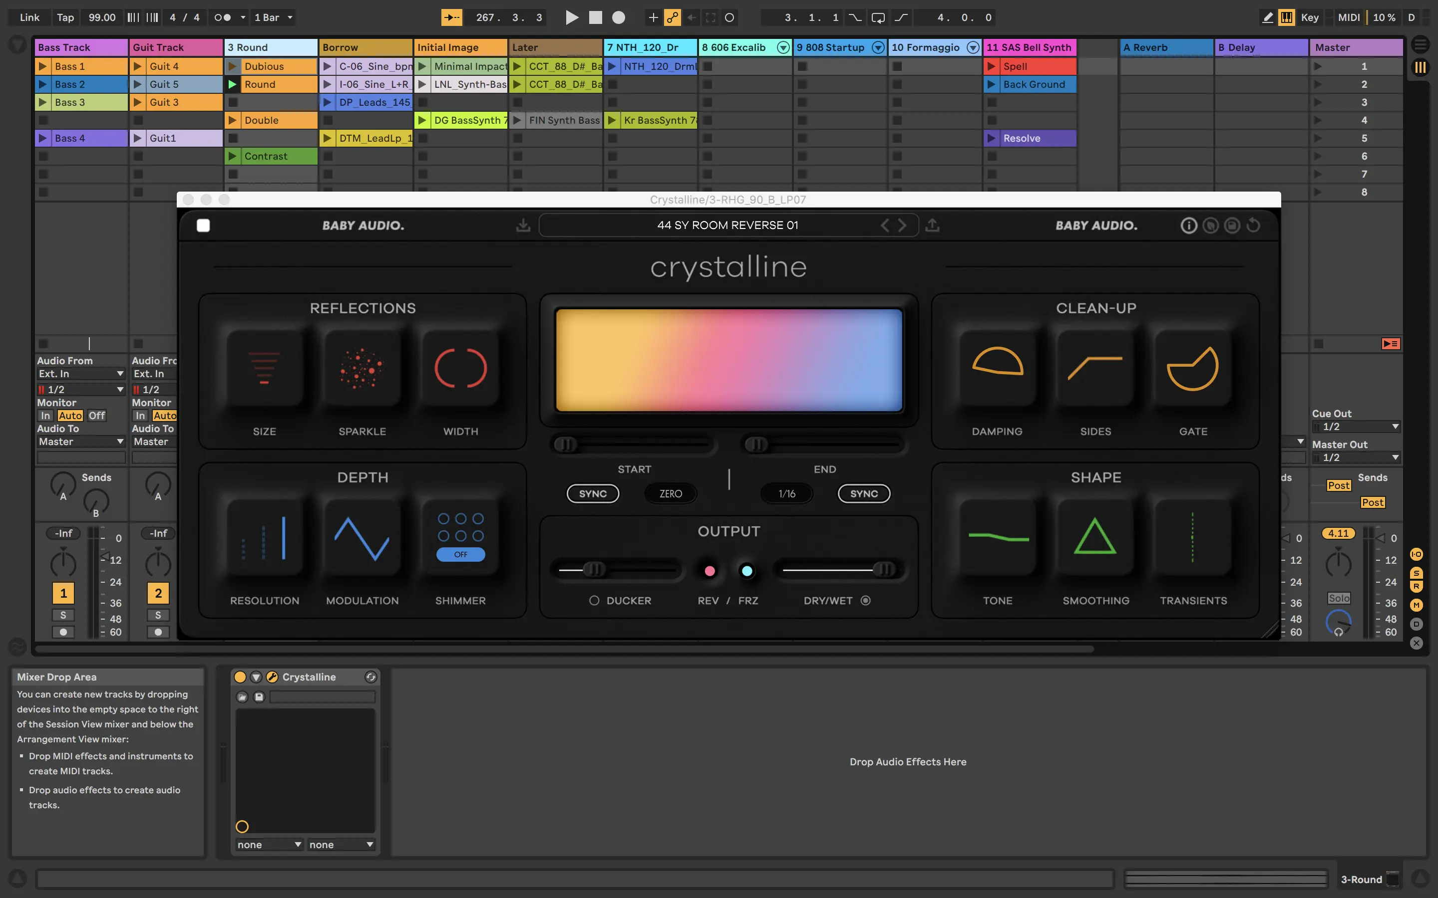
Task: Open the plugin info icon
Action: click(x=1188, y=225)
